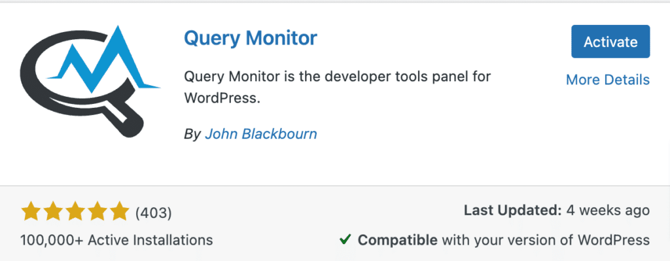Click the first gold rating star
670x261 pixels.
click(30, 212)
